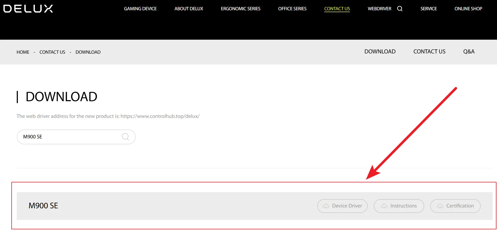
Task: Download the M900 SE Instructions
Action: (399, 206)
